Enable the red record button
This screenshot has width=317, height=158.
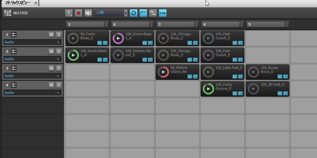click(x=79, y=13)
